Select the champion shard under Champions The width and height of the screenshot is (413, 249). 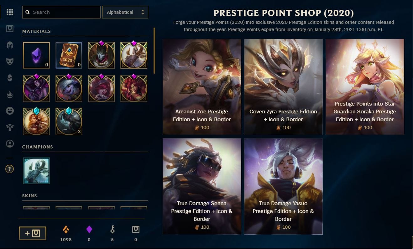(36, 171)
